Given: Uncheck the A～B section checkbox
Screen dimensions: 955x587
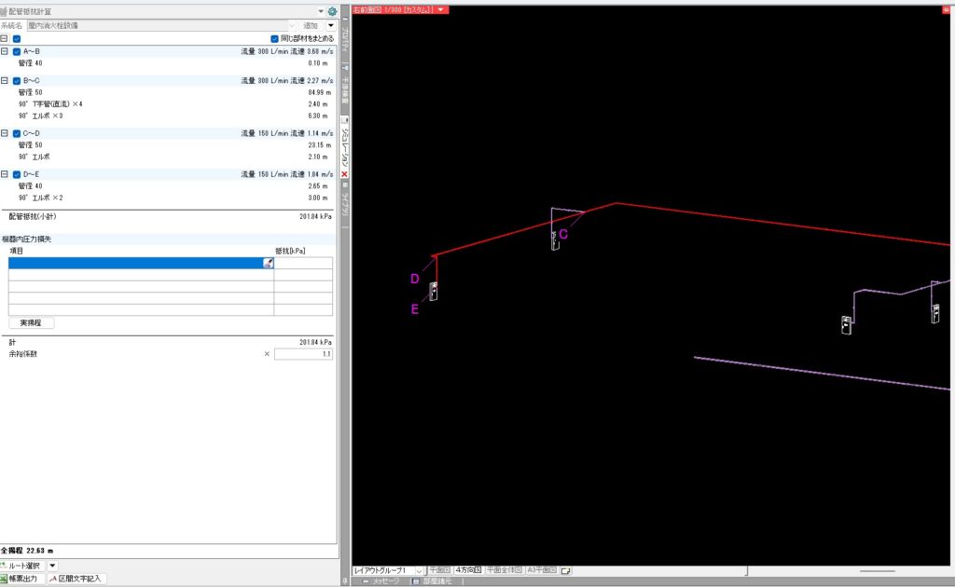Looking at the screenshot, I should (17, 51).
